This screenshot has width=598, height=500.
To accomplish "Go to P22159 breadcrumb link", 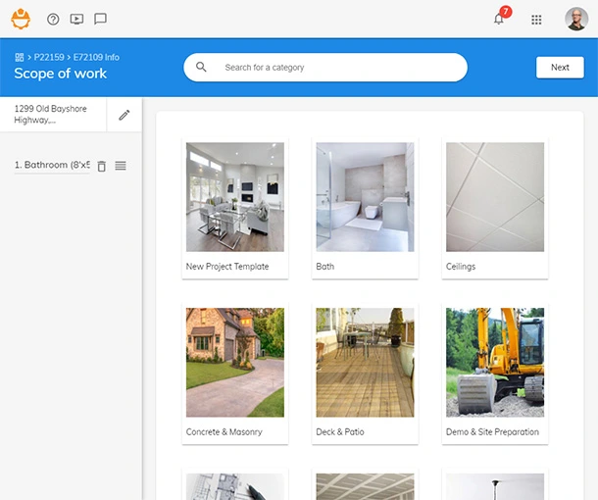I will 48,57.
